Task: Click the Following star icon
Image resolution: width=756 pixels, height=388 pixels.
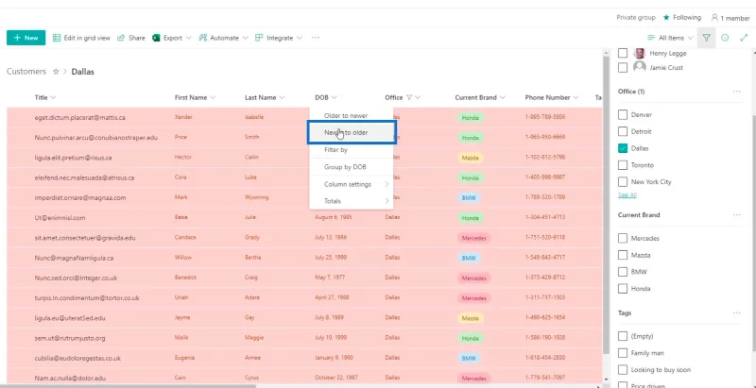Action: [666, 17]
